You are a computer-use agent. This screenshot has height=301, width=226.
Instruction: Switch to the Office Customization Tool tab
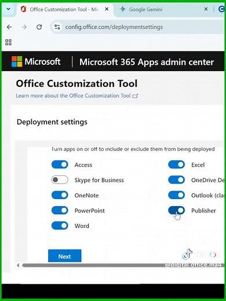tap(65, 9)
